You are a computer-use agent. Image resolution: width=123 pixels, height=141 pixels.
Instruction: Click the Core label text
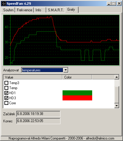[x=12, y=103]
